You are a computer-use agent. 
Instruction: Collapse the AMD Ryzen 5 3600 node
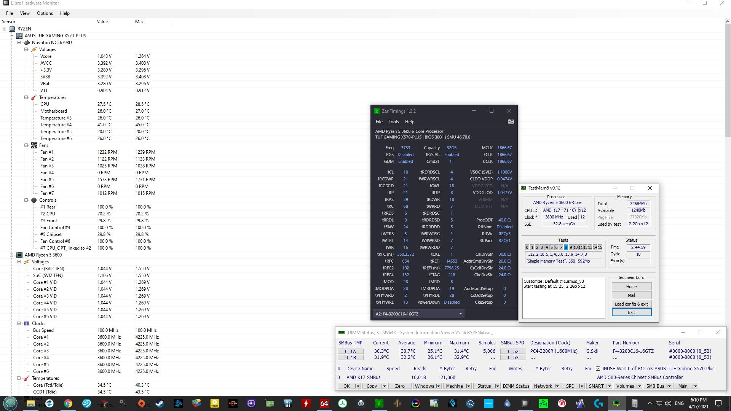pos(12,255)
